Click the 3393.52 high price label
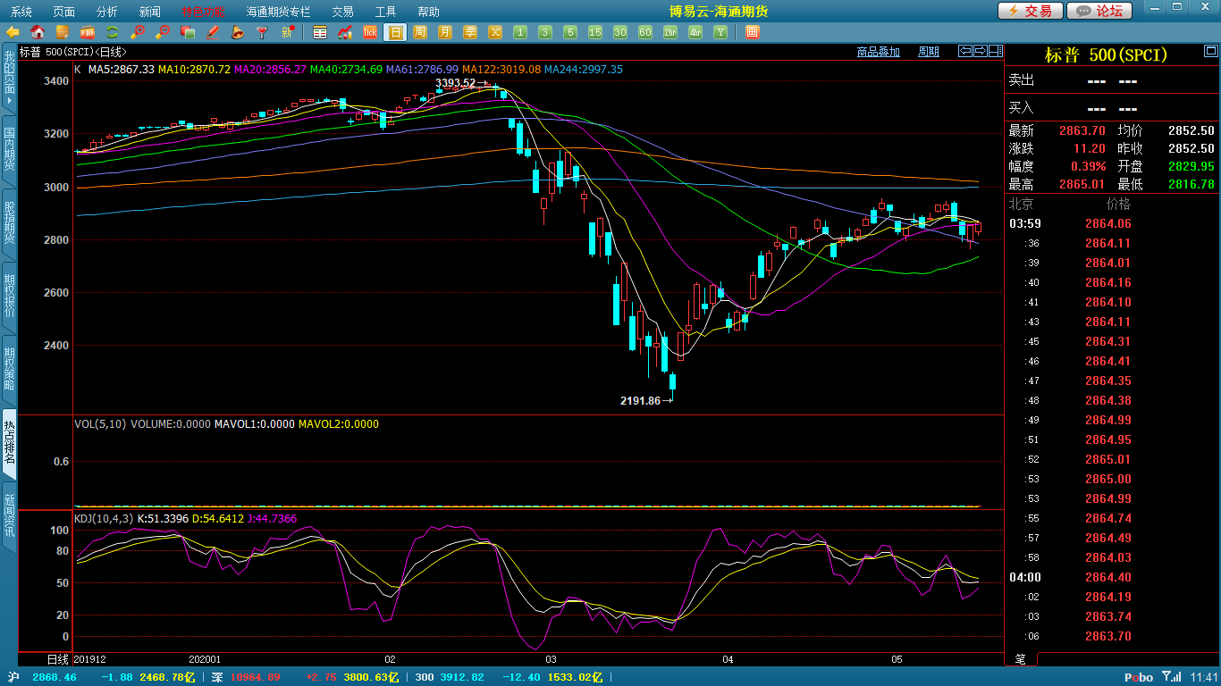1221x686 pixels. pyautogui.click(x=455, y=83)
